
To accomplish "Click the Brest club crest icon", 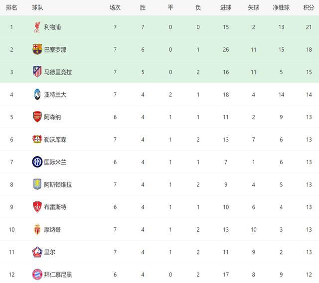I will [37, 207].
